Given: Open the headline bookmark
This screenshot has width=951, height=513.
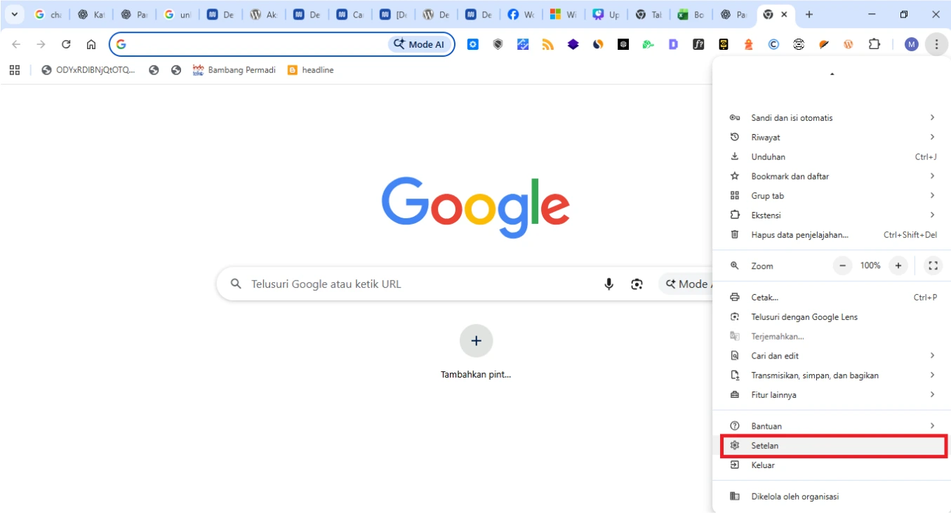Looking at the screenshot, I should click(x=311, y=70).
